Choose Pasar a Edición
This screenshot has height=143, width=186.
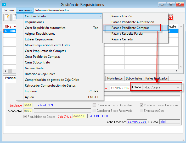[135, 16]
